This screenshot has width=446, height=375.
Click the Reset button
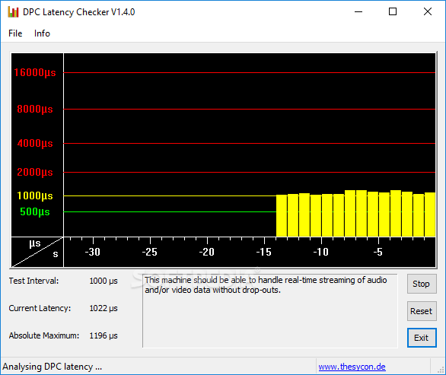(x=422, y=311)
